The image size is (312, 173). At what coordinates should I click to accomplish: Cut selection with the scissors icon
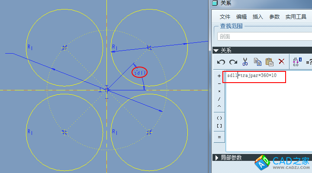pos(245,62)
